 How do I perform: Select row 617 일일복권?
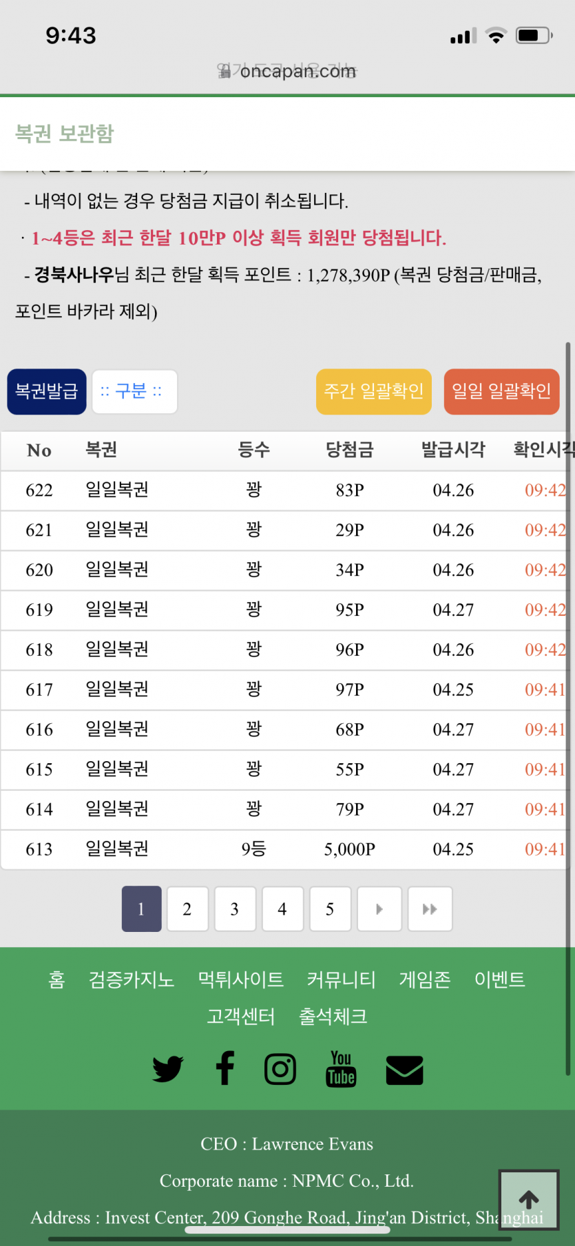(x=284, y=690)
